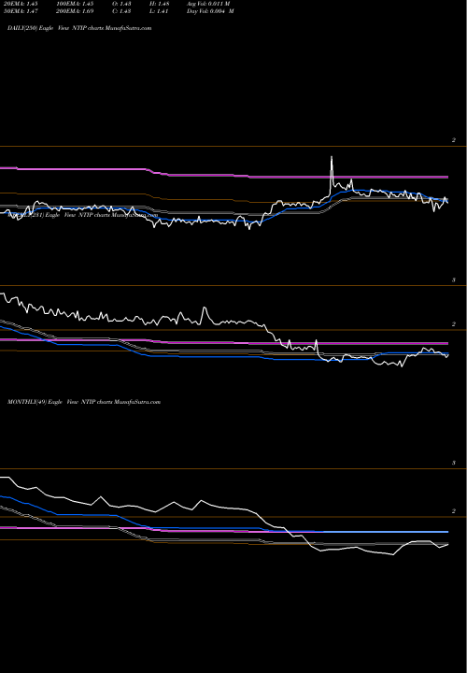Viewport: 467px width, 673px height.
Task: Select the C: close price text
Action: [x=122, y=11]
